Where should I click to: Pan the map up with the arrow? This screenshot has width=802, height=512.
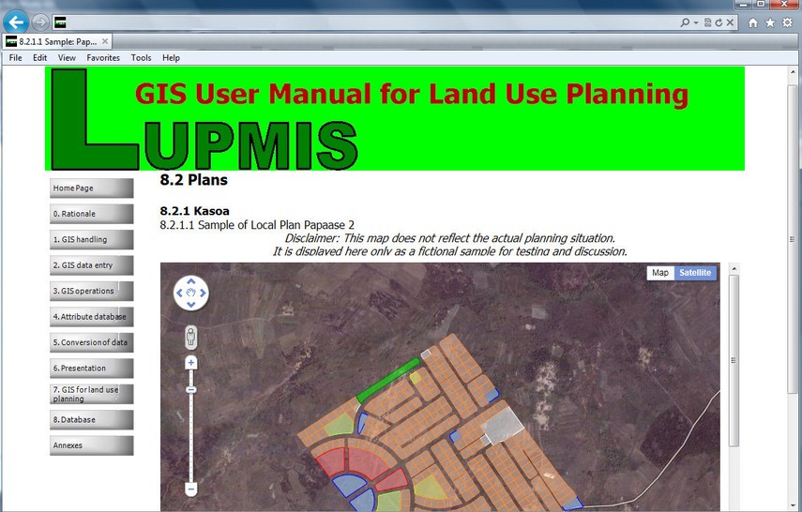pyautogui.click(x=191, y=281)
